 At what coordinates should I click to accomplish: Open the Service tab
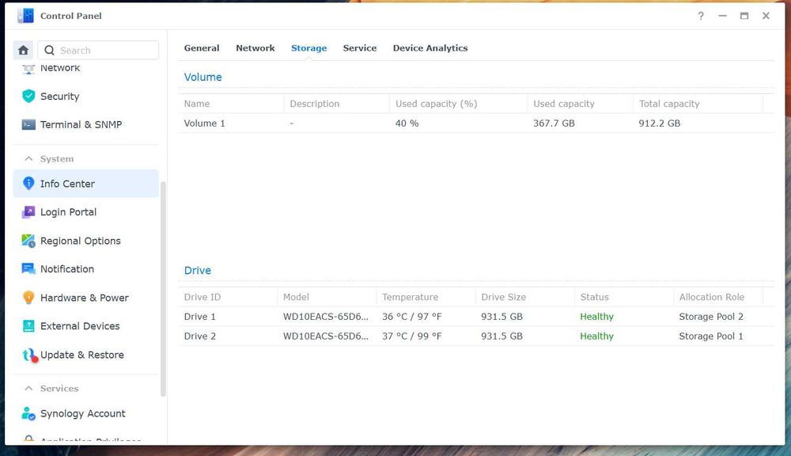point(360,48)
